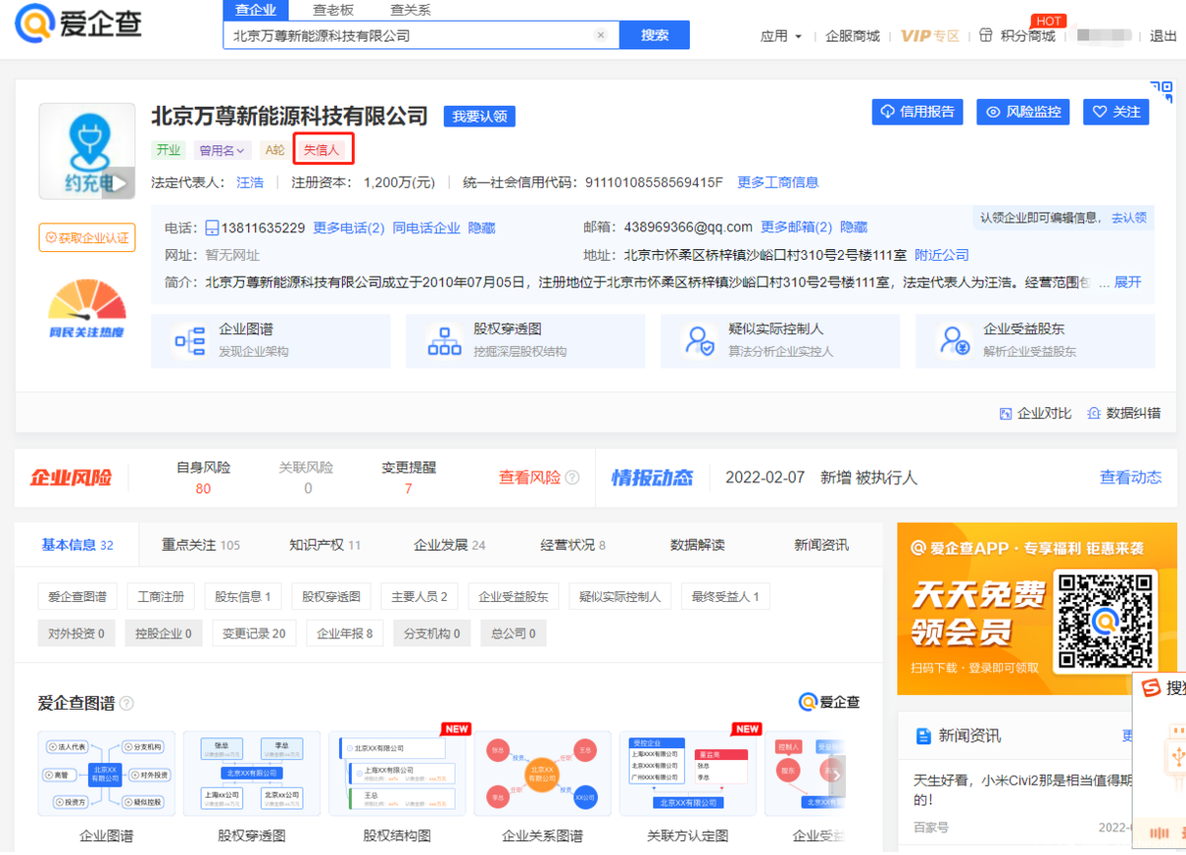
Task: Open the 关联方认定图 diagram thumbnail
Action: tap(687, 774)
